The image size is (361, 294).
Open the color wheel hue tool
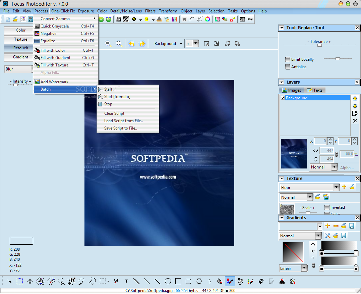(207, 19)
